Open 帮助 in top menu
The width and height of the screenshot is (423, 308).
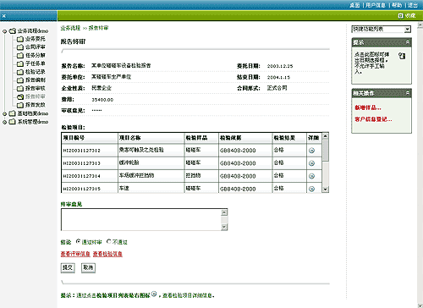click(397, 5)
